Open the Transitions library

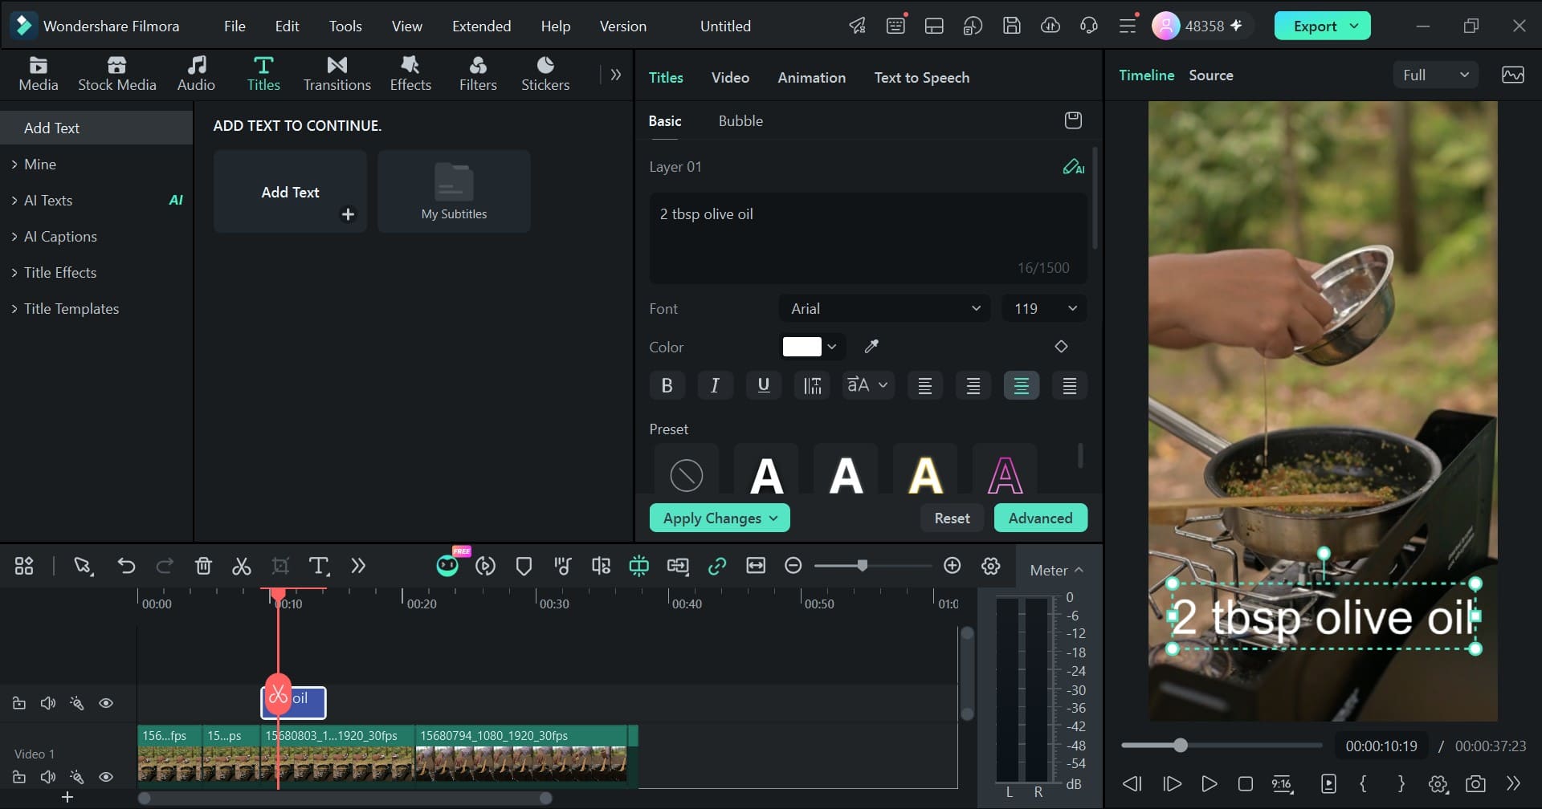337,74
